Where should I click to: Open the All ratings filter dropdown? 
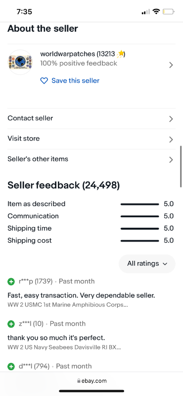[147, 264]
